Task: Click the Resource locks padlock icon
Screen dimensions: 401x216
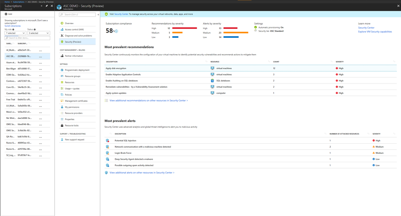Action: point(62,125)
